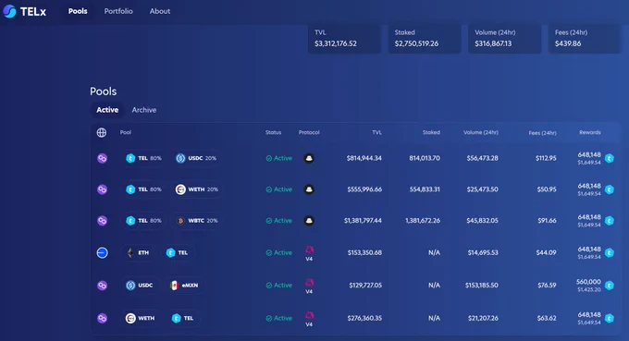Image resolution: width=629 pixels, height=341 pixels.
Task: Click the ETH token chip
Action: [138, 253]
